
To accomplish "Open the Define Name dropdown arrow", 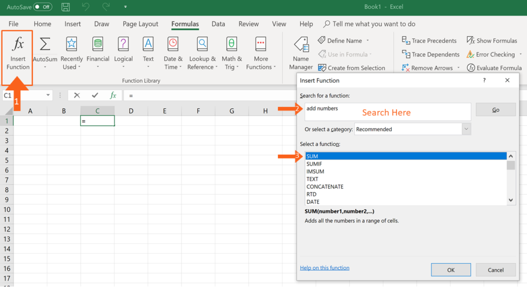I will [x=367, y=41].
